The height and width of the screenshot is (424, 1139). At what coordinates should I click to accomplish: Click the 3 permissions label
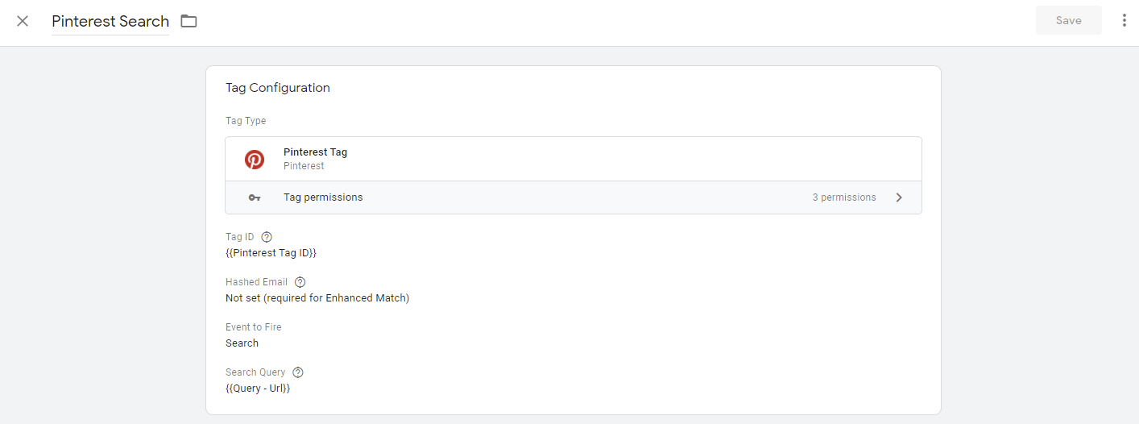pyautogui.click(x=843, y=197)
